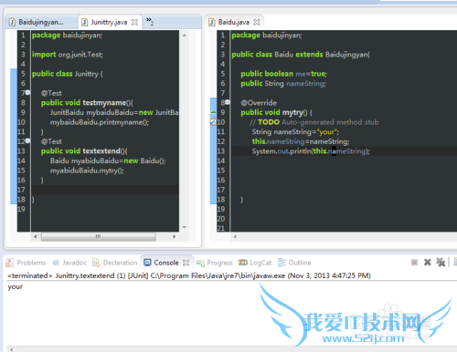Click the Console monitor icon
The width and height of the screenshot is (457, 352).
[x=147, y=263]
